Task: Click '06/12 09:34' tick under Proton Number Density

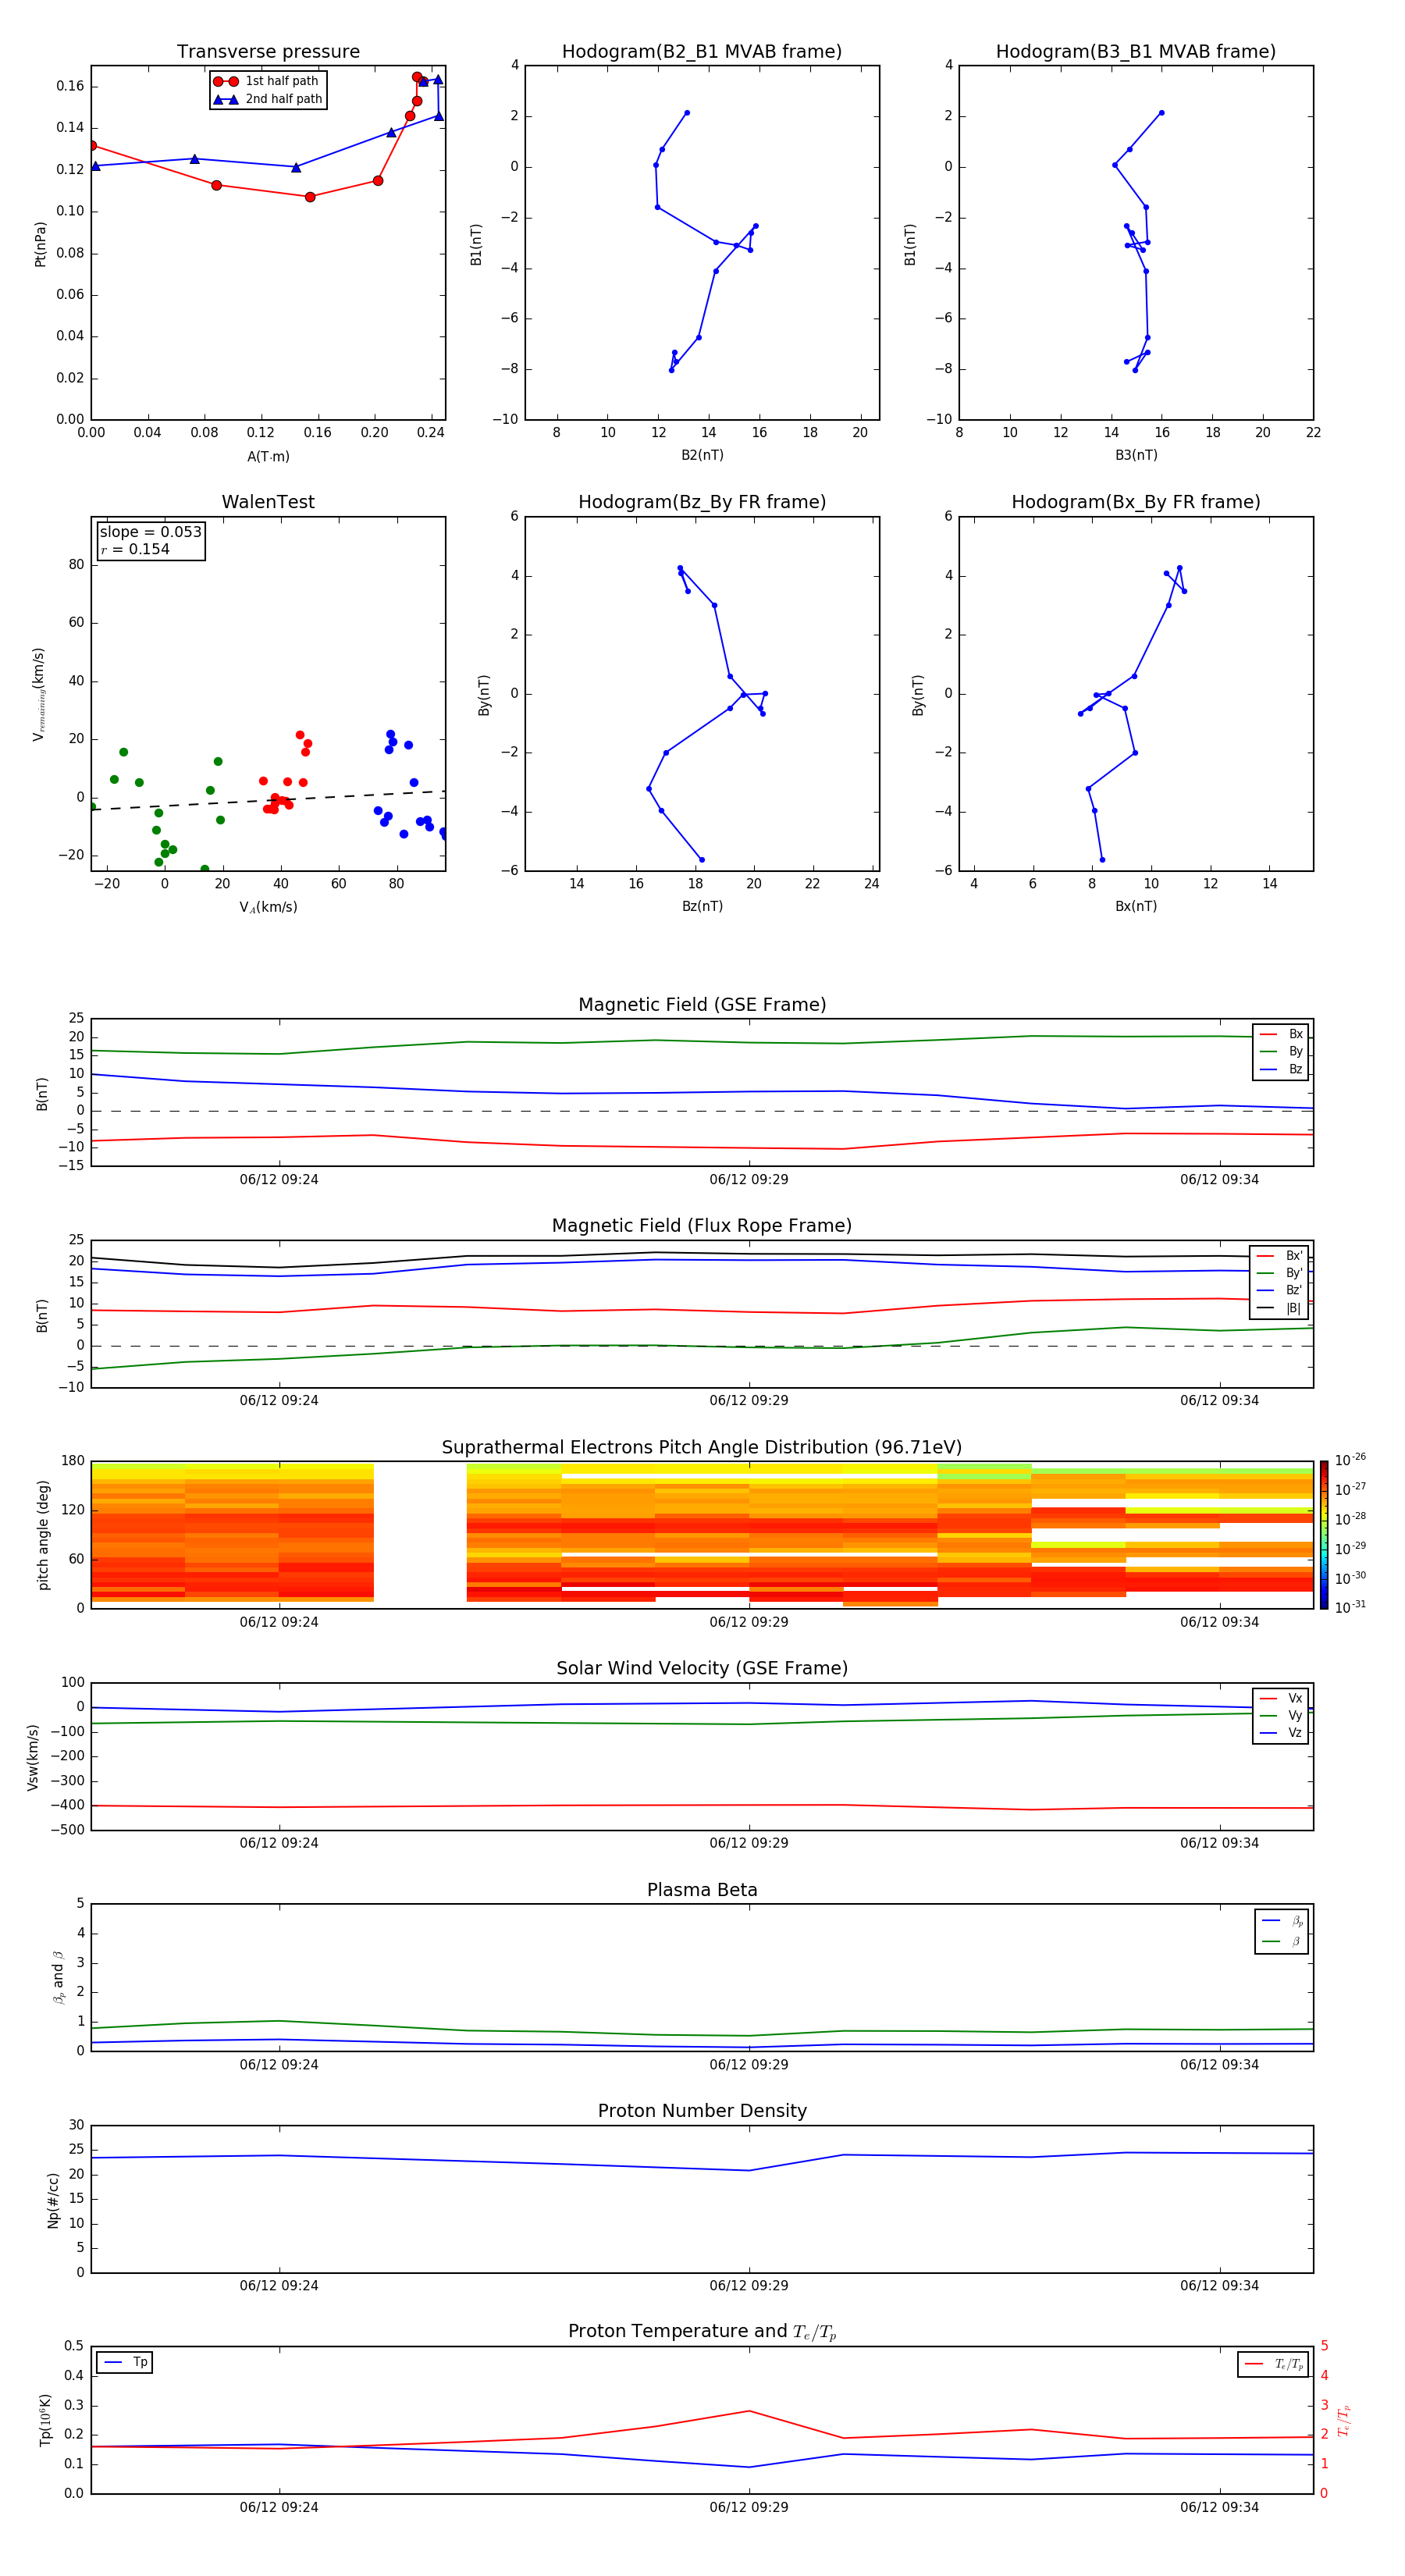Action: tap(1219, 2286)
